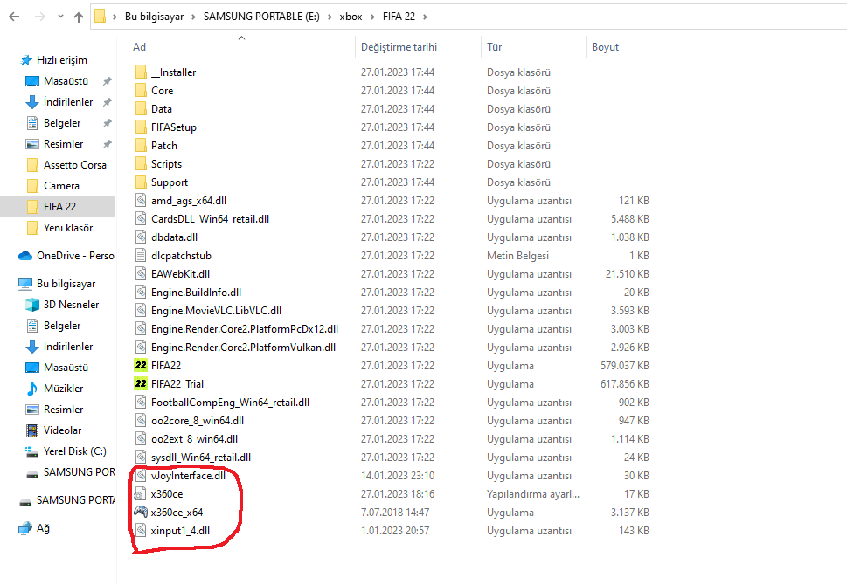Sort by Boyut column header

(x=605, y=47)
